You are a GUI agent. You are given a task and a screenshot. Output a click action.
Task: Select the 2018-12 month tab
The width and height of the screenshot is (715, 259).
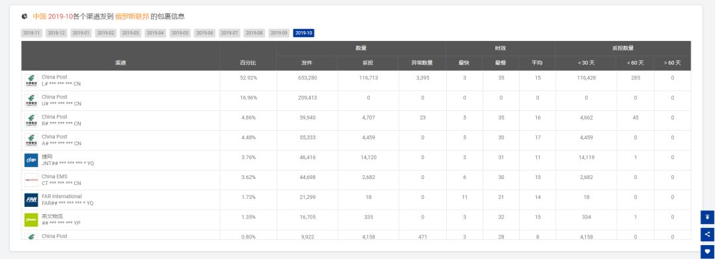[56, 33]
